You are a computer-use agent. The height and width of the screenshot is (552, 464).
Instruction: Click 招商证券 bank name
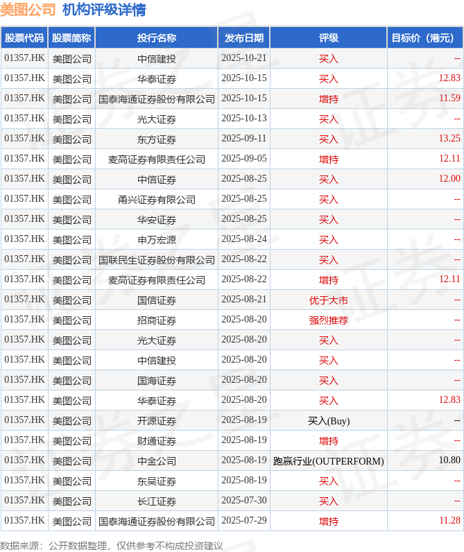coord(157,319)
